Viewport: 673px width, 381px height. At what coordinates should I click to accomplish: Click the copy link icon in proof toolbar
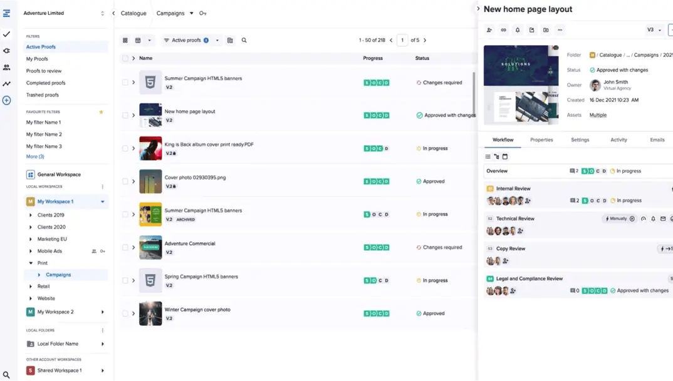pyautogui.click(x=503, y=30)
